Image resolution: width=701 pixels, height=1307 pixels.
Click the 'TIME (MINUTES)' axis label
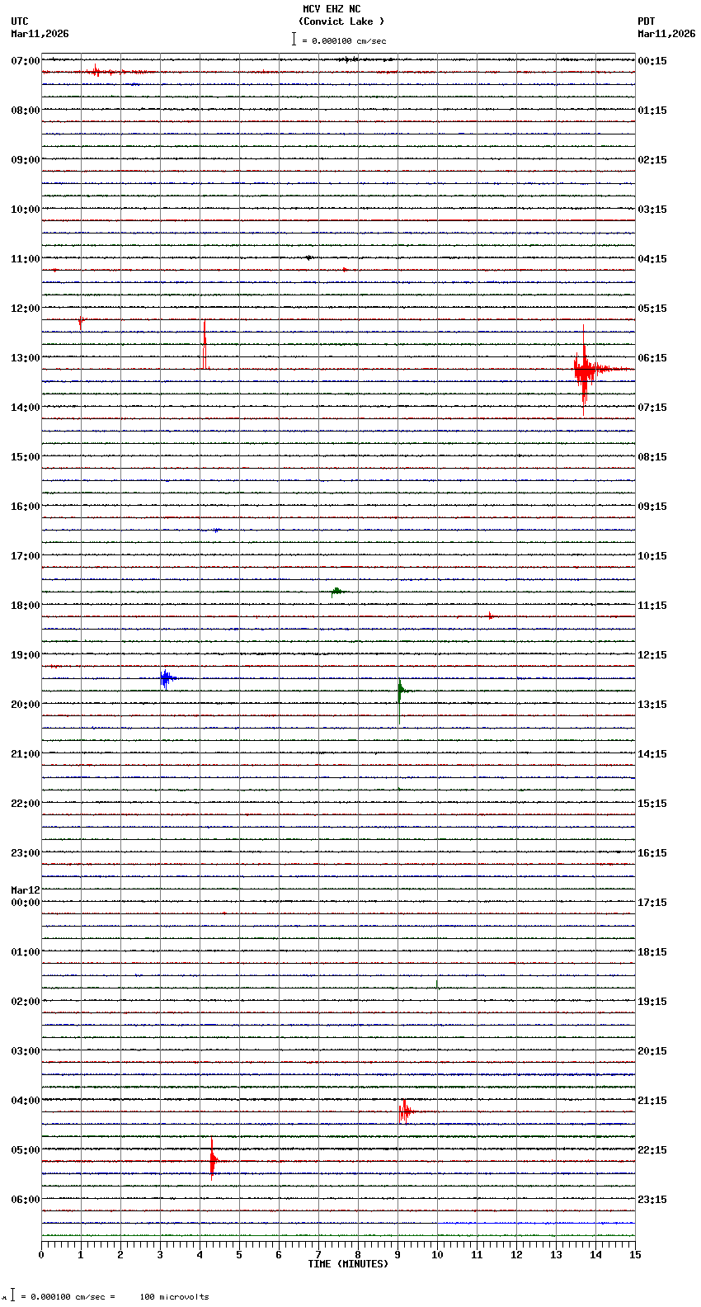(x=348, y=1264)
